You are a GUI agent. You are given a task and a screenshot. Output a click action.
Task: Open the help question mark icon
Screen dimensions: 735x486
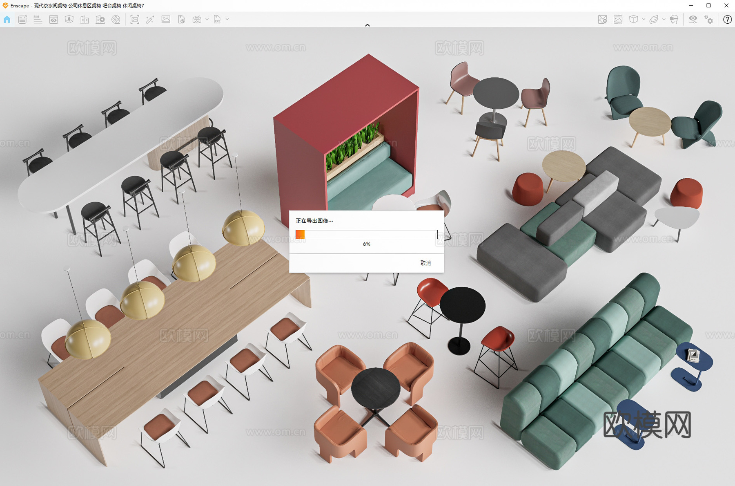click(x=727, y=20)
